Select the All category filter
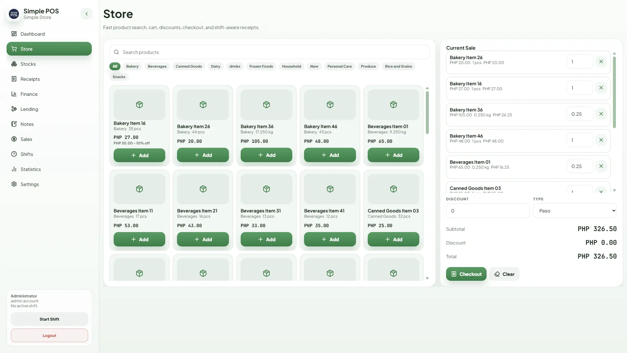This screenshot has width=627, height=353. point(115,66)
